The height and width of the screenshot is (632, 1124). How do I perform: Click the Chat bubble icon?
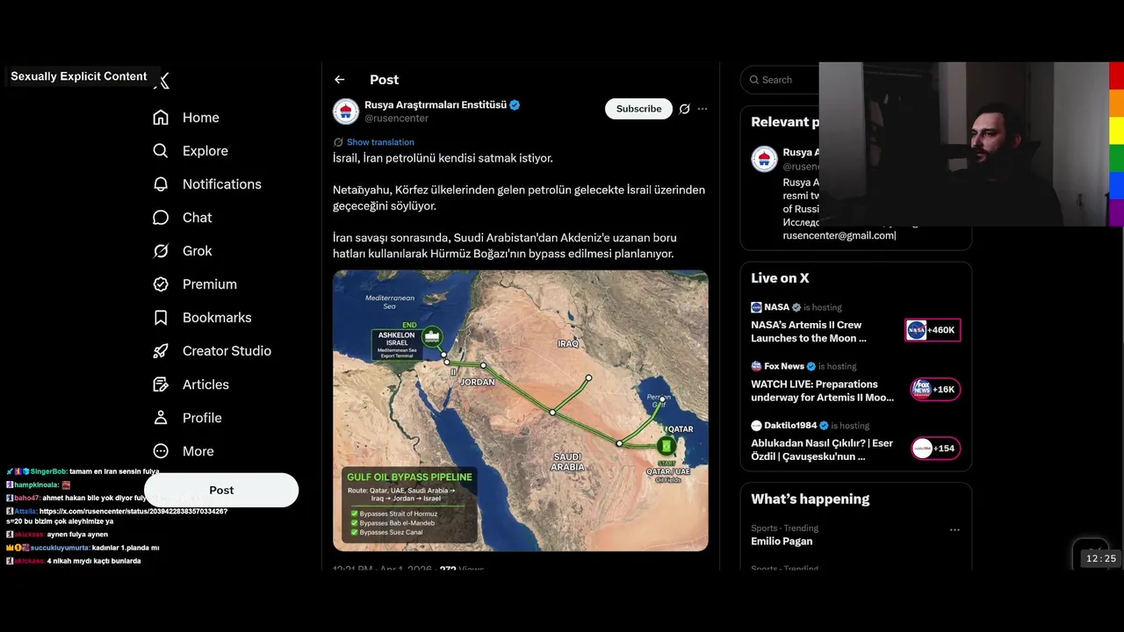(161, 218)
